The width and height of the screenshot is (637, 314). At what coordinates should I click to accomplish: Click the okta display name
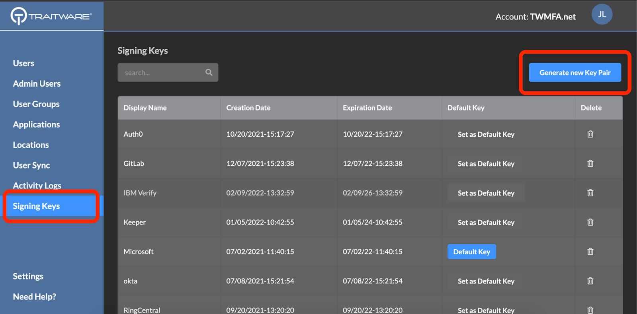pyautogui.click(x=130, y=281)
